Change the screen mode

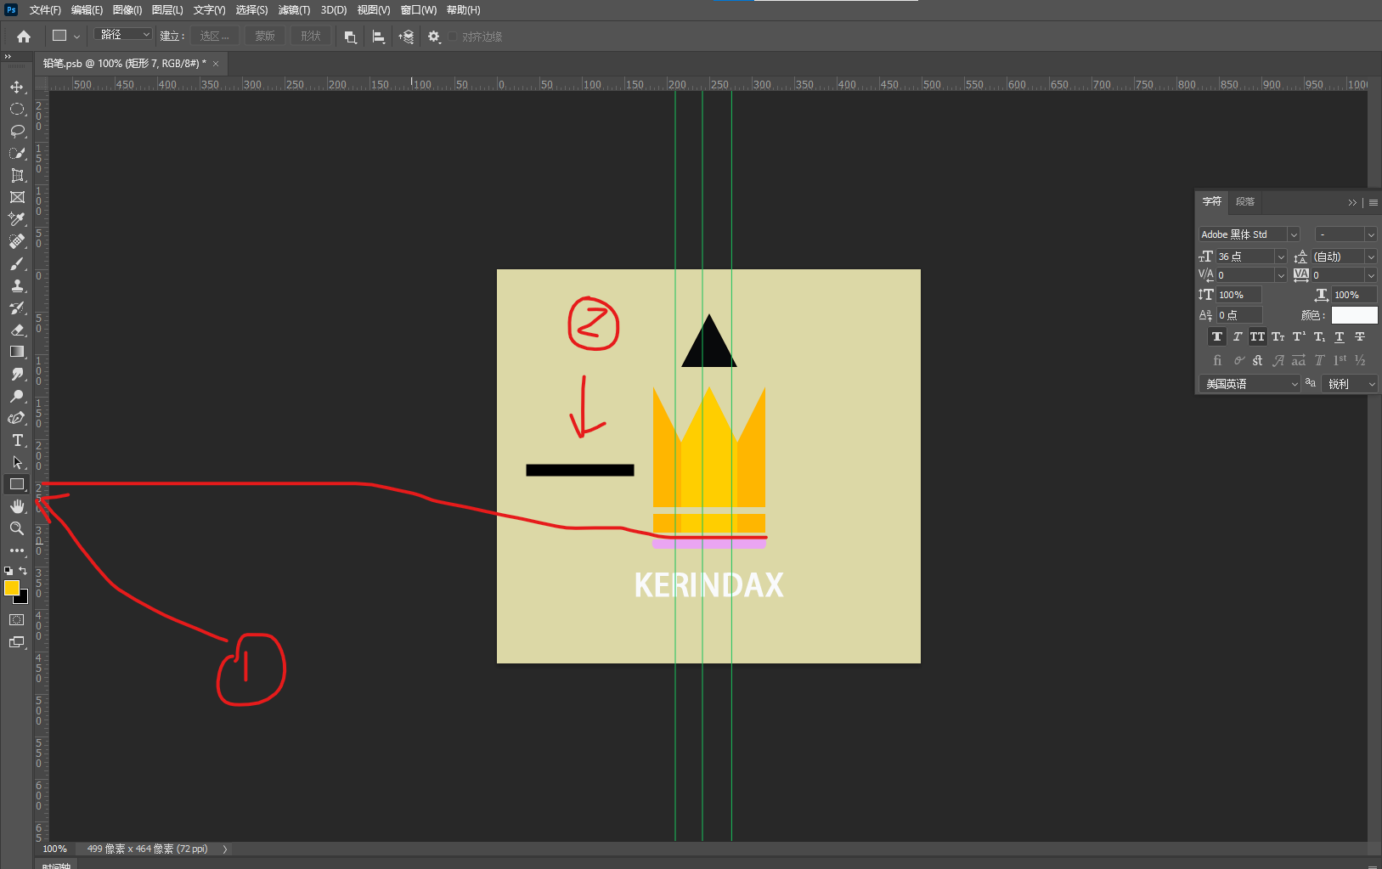click(17, 642)
